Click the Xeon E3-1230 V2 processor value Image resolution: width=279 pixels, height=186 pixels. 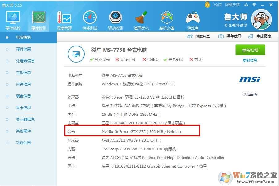(143, 97)
